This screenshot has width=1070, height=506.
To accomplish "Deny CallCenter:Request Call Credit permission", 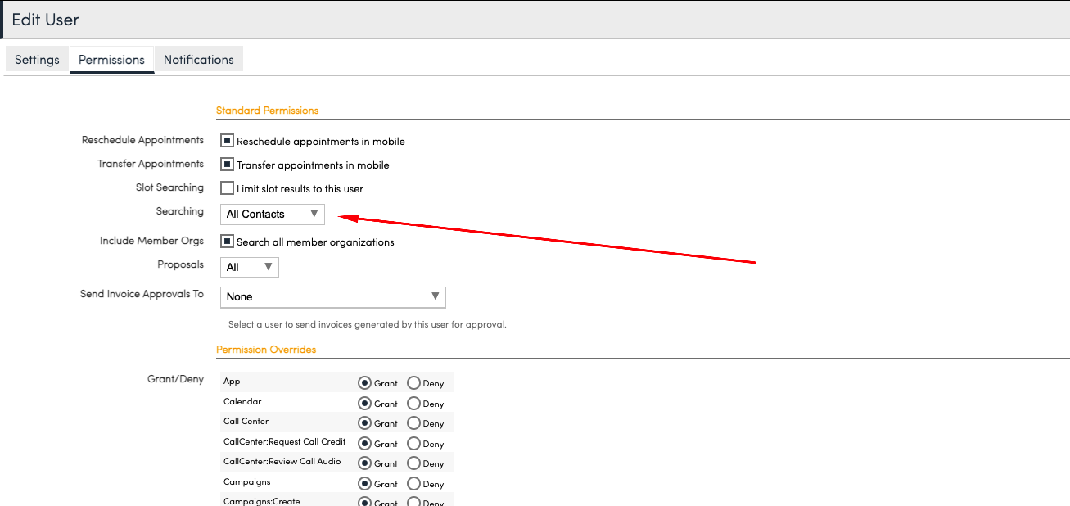I will [413, 444].
